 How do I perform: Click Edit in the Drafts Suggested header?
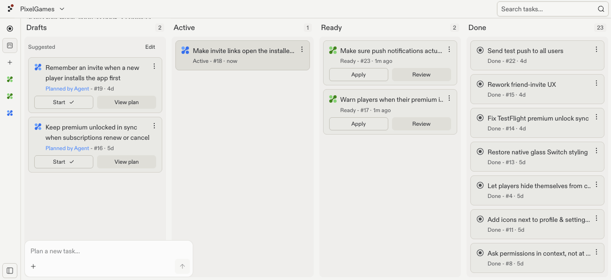[x=150, y=47]
